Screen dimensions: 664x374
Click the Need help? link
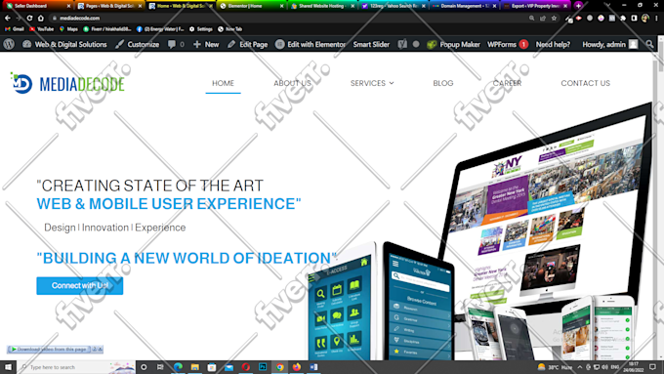553,44
